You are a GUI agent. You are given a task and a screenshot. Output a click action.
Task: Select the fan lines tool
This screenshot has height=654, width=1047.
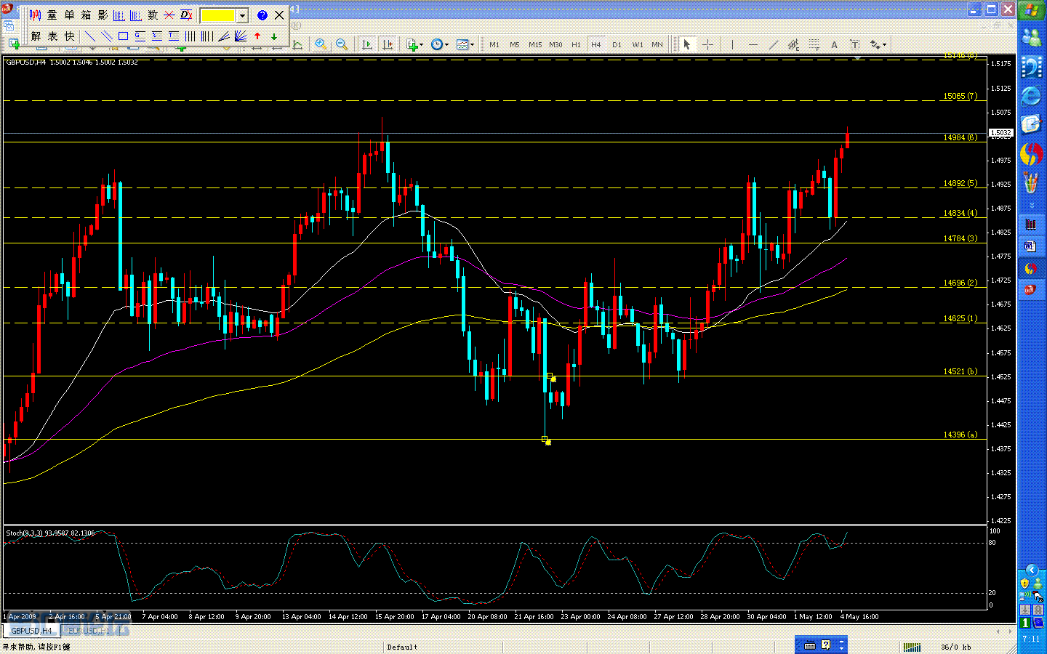pyautogui.click(x=224, y=36)
